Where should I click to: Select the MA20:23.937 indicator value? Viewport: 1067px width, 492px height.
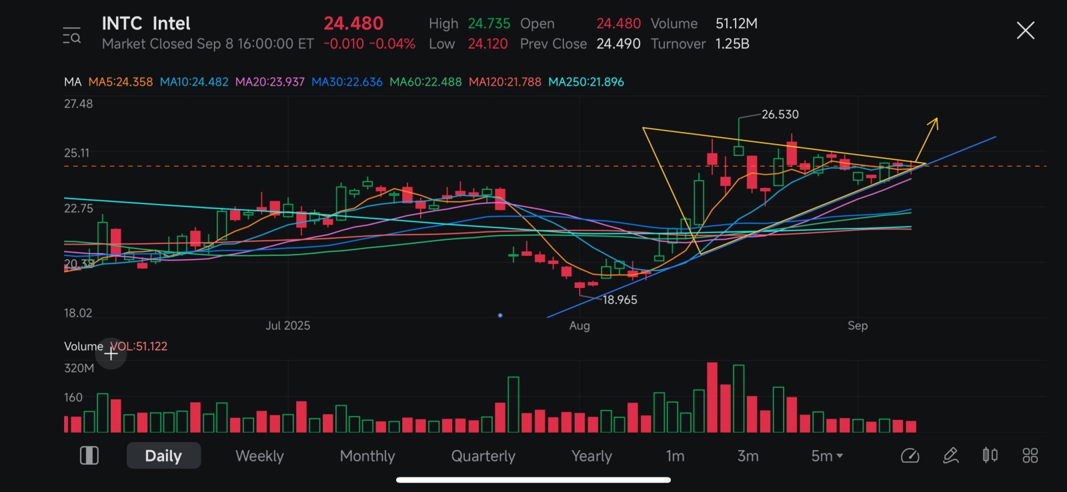pyautogui.click(x=270, y=82)
